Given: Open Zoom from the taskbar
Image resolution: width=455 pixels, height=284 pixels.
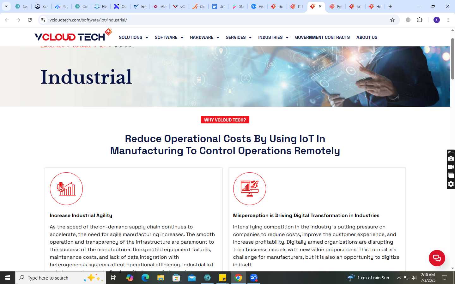Looking at the screenshot, I should pos(254,278).
